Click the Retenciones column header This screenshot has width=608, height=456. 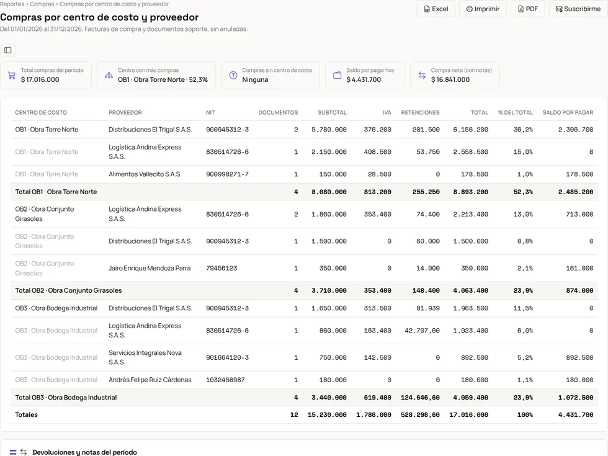(421, 112)
